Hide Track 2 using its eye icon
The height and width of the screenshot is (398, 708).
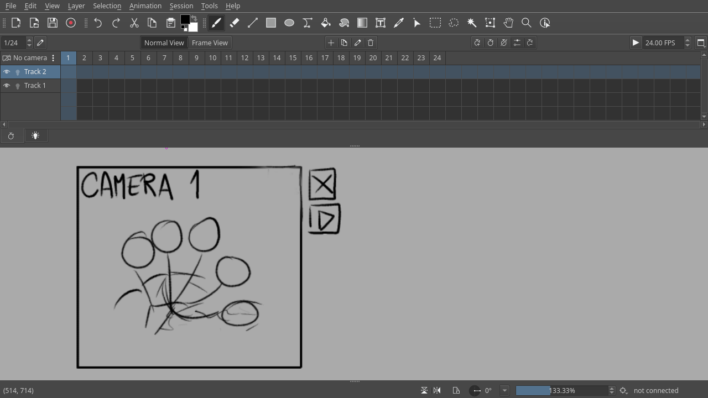point(7,72)
